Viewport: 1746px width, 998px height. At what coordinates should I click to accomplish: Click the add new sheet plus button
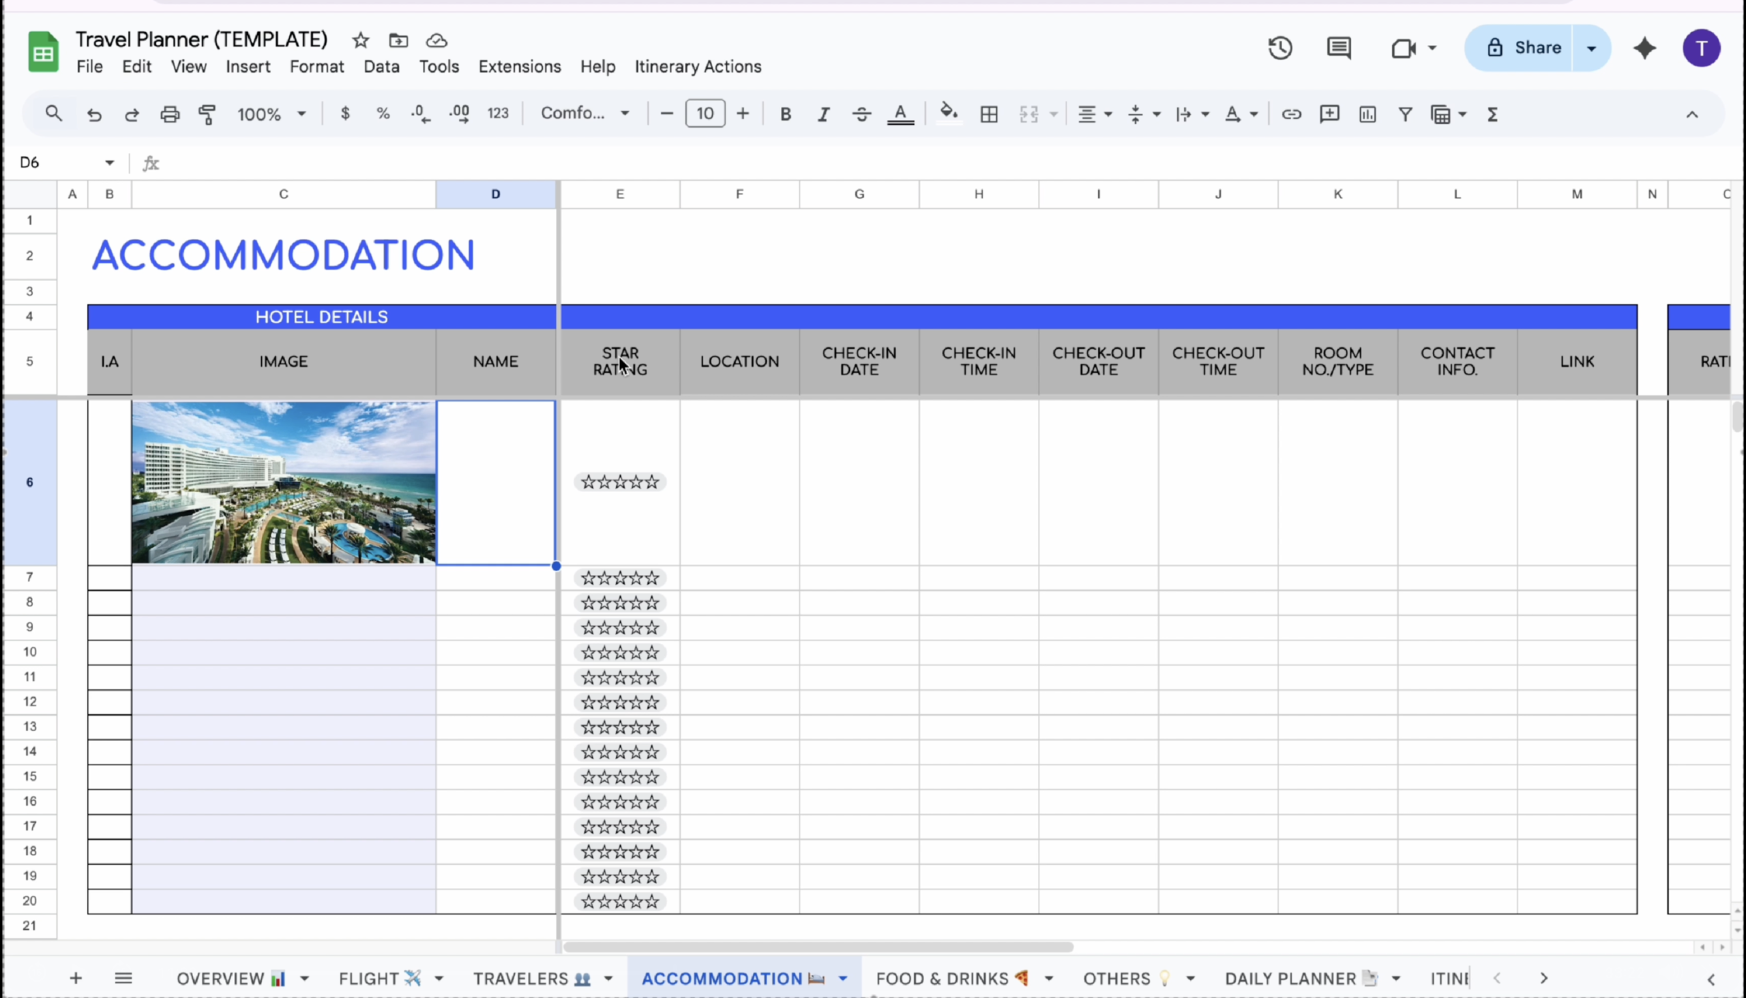pyautogui.click(x=76, y=978)
